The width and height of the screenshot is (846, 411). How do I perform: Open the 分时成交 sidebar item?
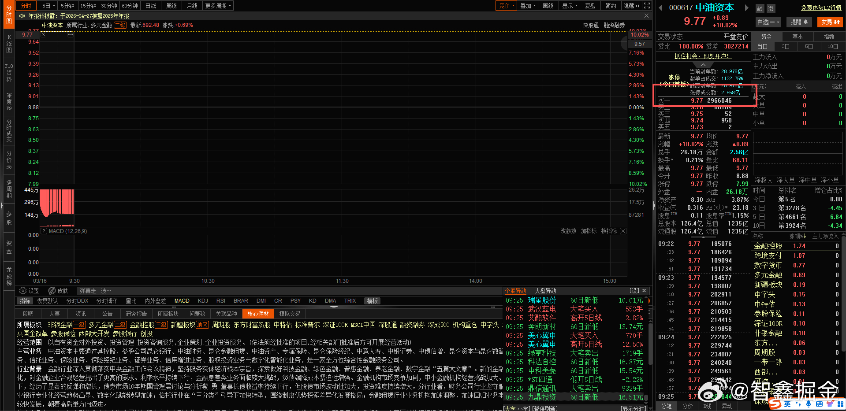coord(9,131)
